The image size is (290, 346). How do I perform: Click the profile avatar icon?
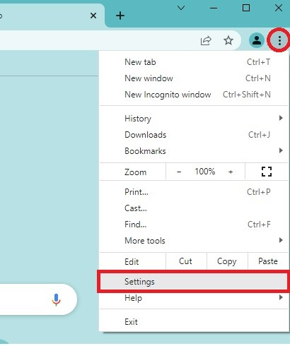(257, 40)
